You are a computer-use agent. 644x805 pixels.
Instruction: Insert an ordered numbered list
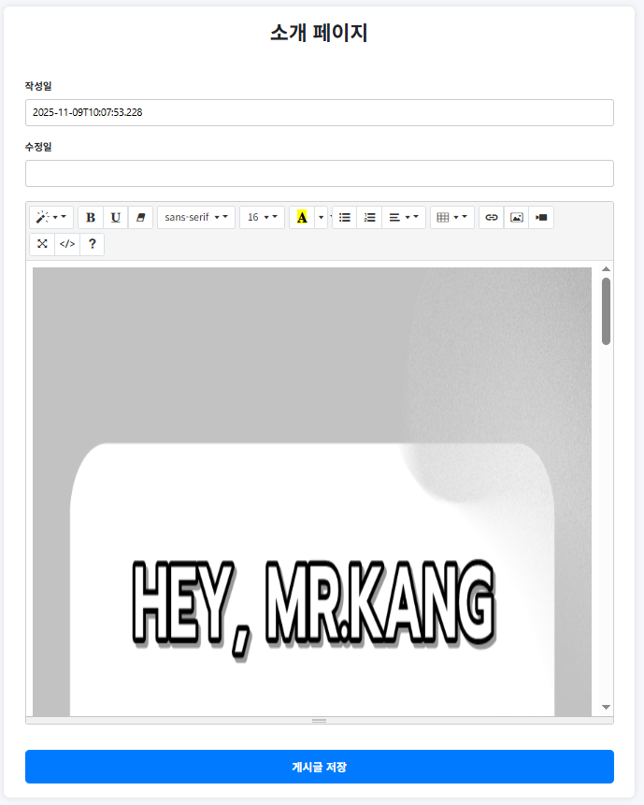tap(369, 217)
